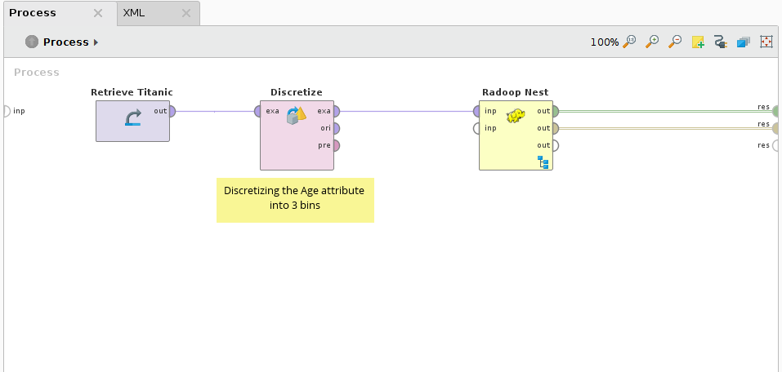
Task: Select the Discretize operator icon
Action: pos(296,117)
